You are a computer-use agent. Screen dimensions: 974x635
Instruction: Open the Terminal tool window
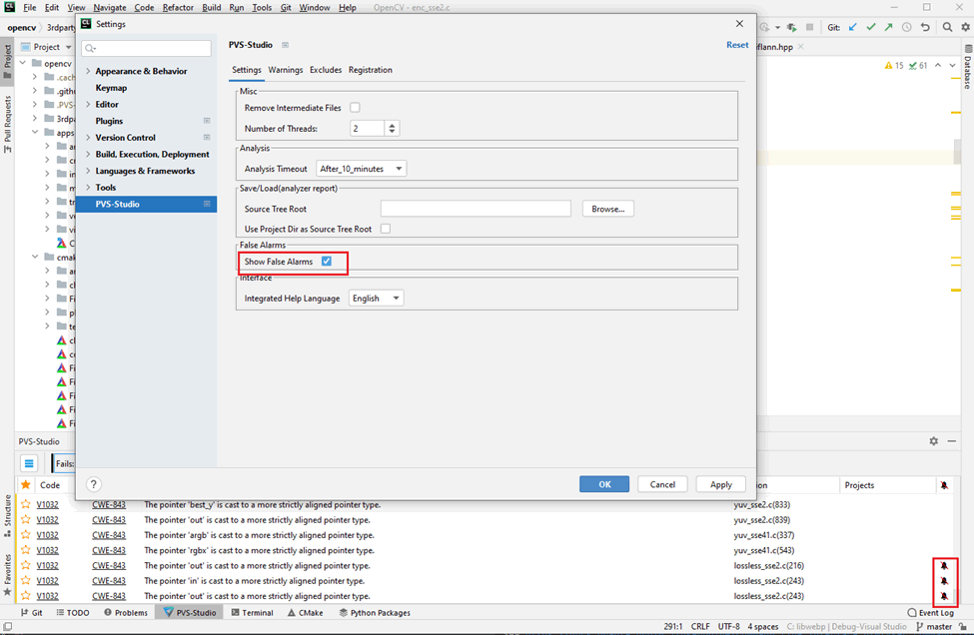click(x=252, y=613)
